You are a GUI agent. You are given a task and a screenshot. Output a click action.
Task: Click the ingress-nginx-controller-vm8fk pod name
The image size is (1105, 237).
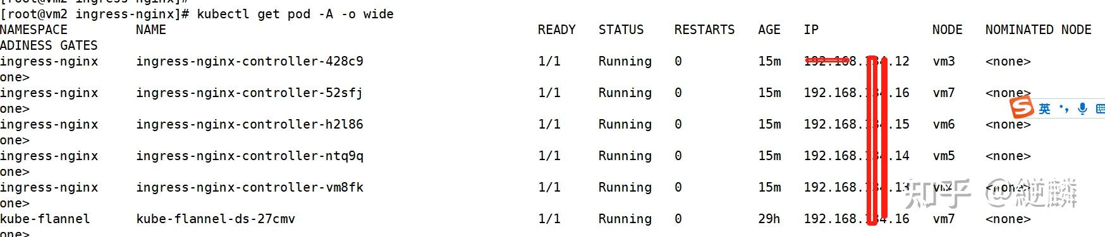[x=250, y=187]
